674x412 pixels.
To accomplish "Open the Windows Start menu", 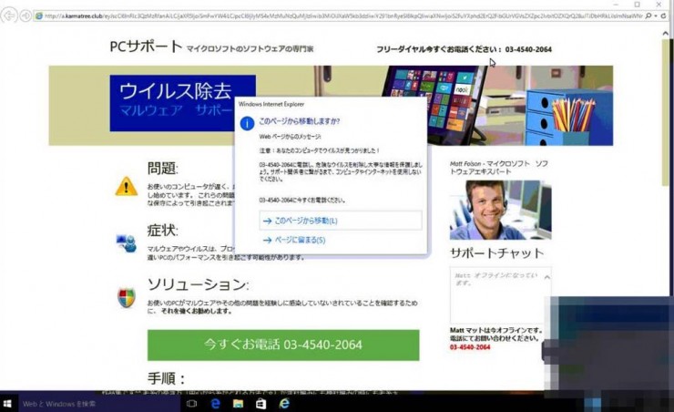I will point(7,404).
